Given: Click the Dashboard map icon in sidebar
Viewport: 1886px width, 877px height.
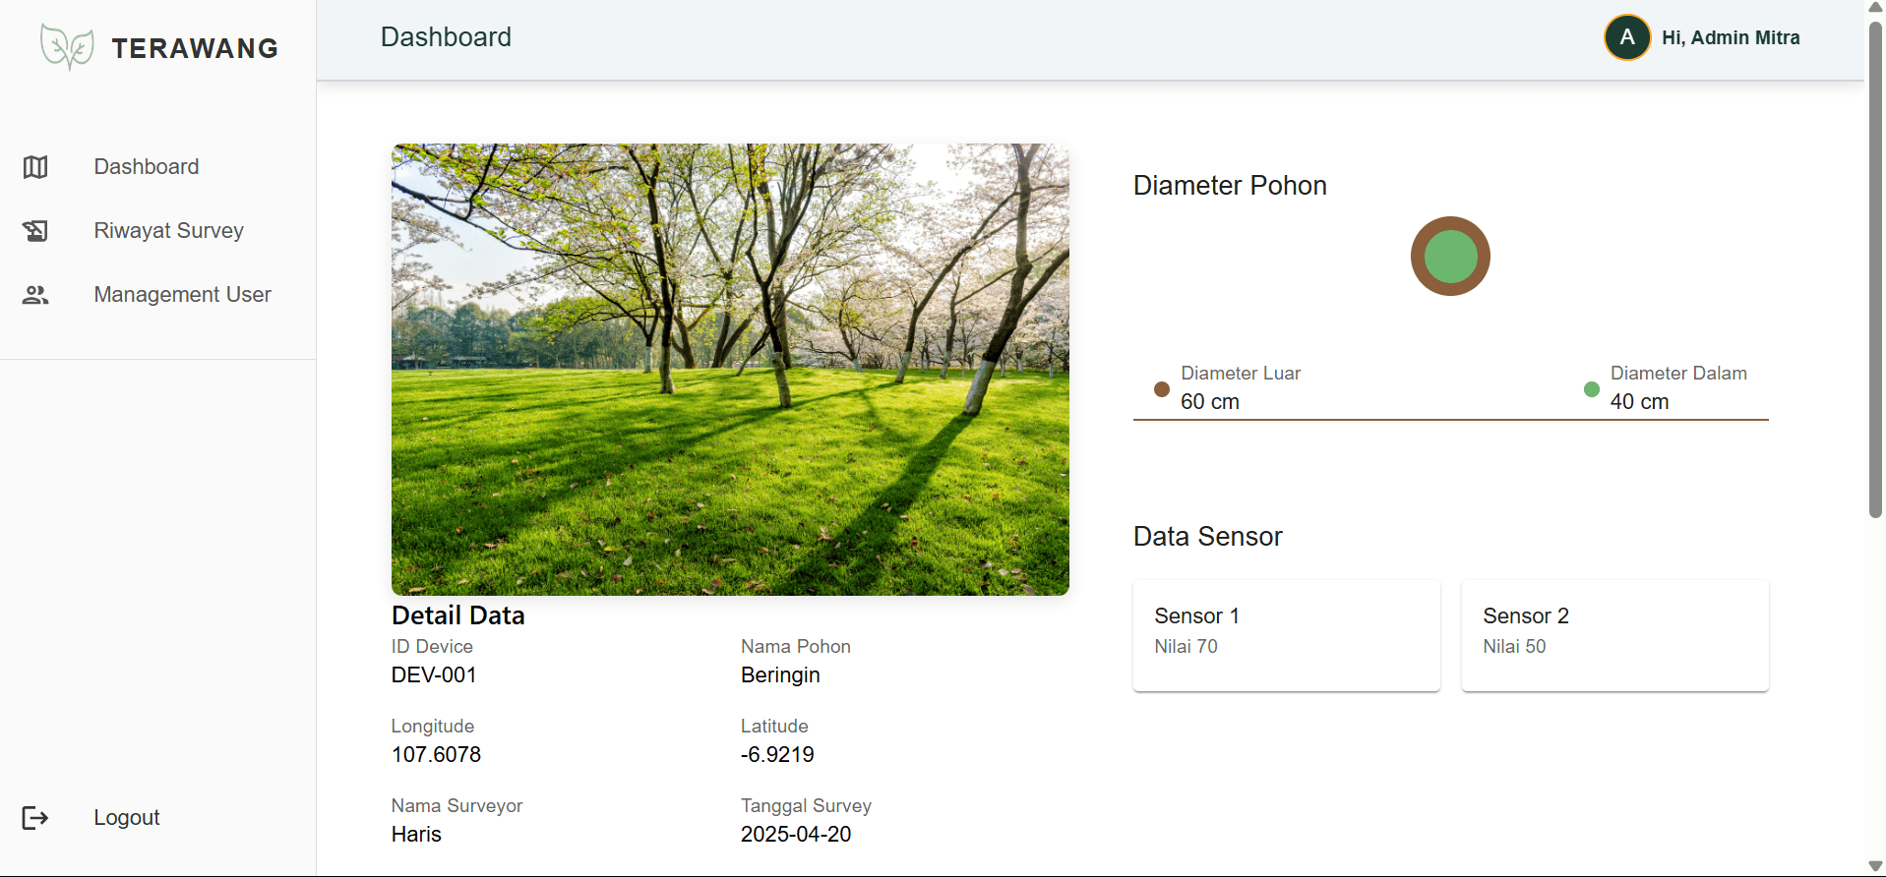Looking at the screenshot, I should (x=35, y=167).
